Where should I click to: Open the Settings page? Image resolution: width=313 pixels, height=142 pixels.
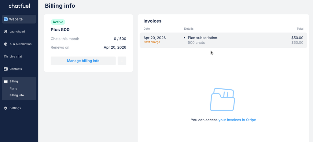pyautogui.click(x=15, y=108)
